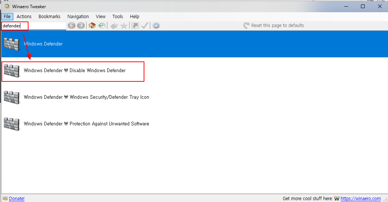Click the donate icon in status bar

click(5, 199)
